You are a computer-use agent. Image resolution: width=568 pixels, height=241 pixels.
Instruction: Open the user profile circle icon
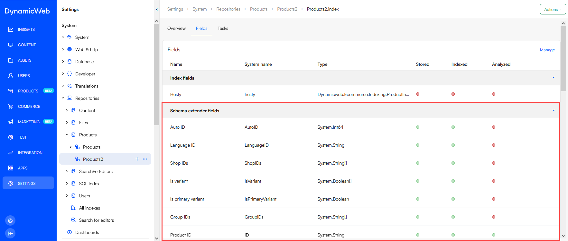pos(10,220)
